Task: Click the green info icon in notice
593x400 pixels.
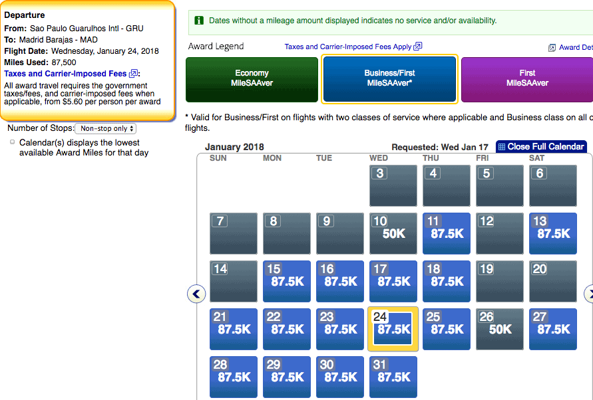Action: (198, 21)
